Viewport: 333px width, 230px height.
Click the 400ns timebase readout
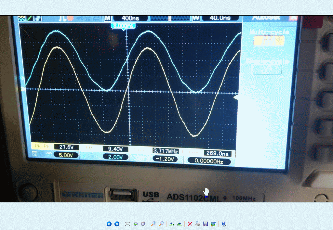(130, 18)
